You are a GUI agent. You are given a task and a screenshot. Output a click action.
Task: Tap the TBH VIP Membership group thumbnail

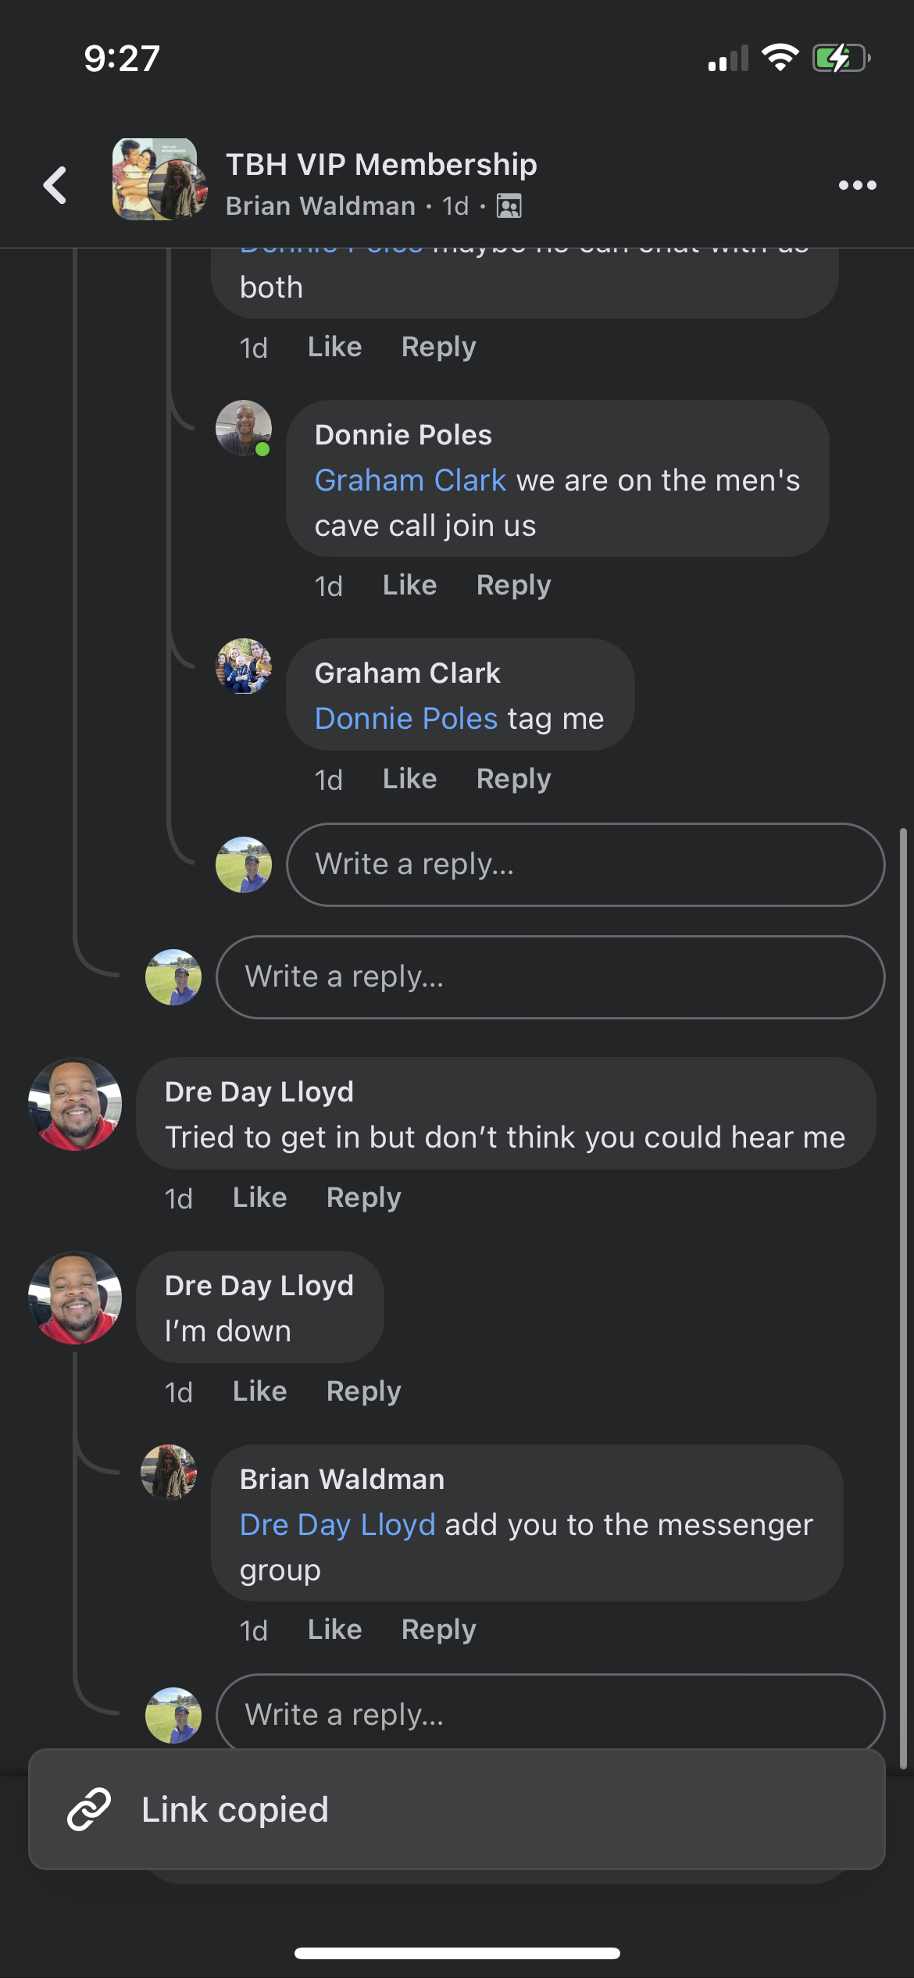pos(159,180)
